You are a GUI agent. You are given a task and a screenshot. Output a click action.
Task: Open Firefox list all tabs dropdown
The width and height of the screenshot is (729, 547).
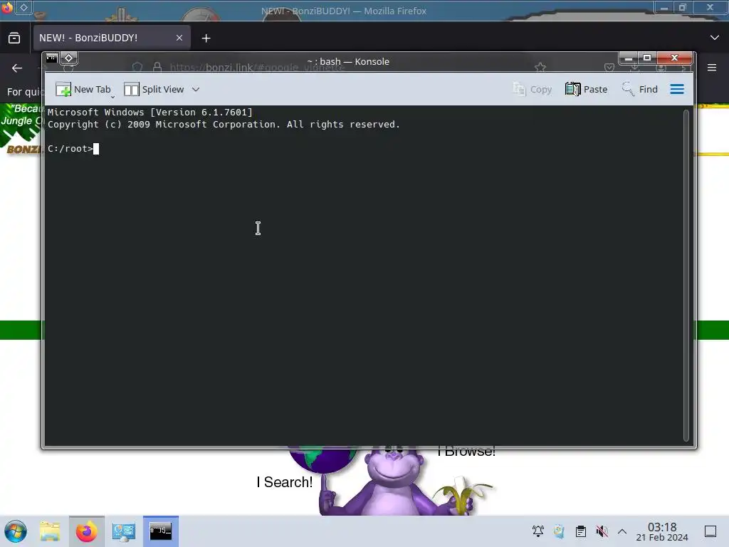(715, 38)
